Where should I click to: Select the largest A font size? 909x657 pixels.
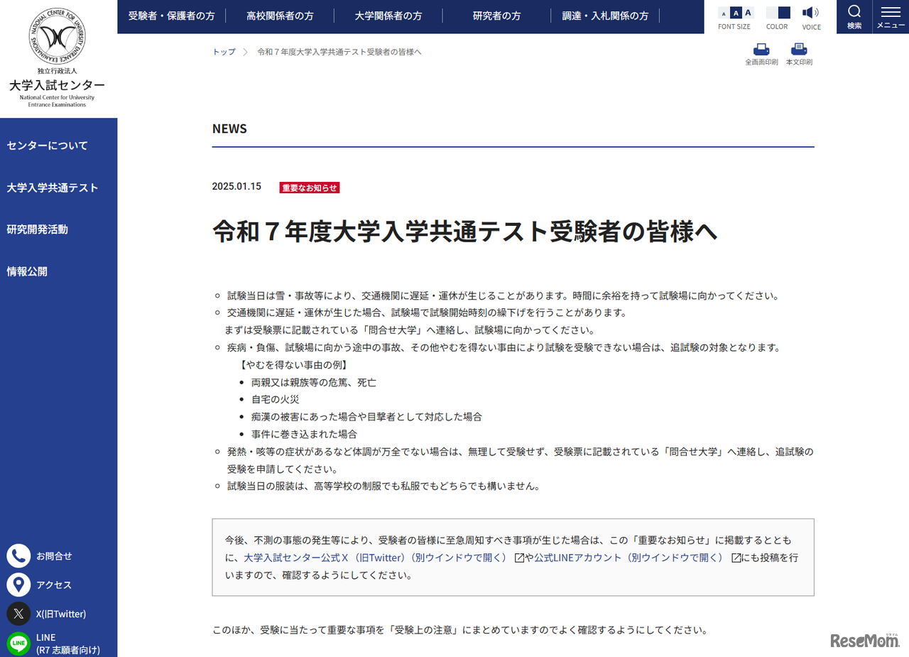[748, 12]
